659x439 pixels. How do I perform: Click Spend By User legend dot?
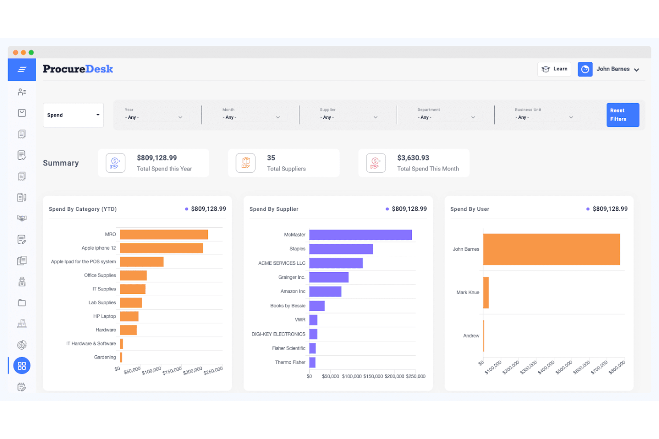coord(588,209)
